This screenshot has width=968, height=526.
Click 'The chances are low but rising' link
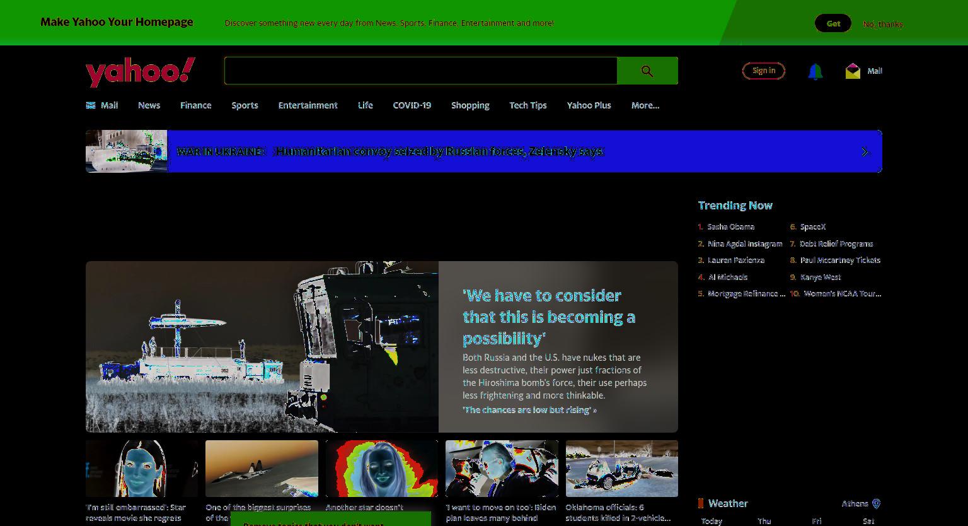[529, 410]
